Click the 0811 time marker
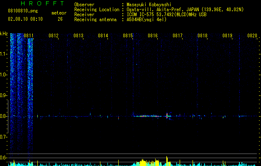Image resolution: width=261 pixels, height=166 pixels. coord(29,36)
